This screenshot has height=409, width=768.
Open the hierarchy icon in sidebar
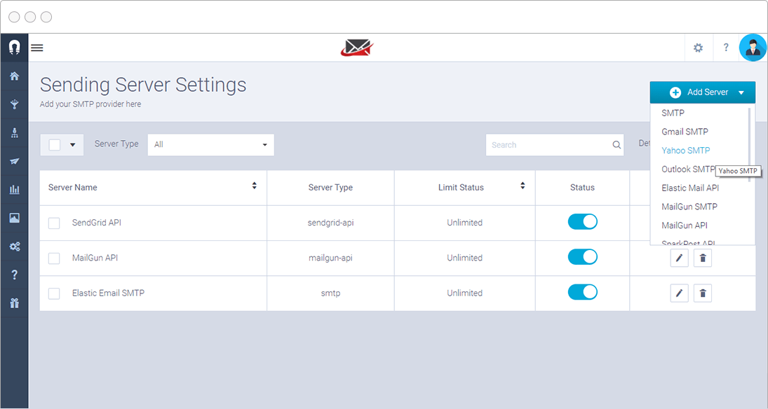click(14, 132)
